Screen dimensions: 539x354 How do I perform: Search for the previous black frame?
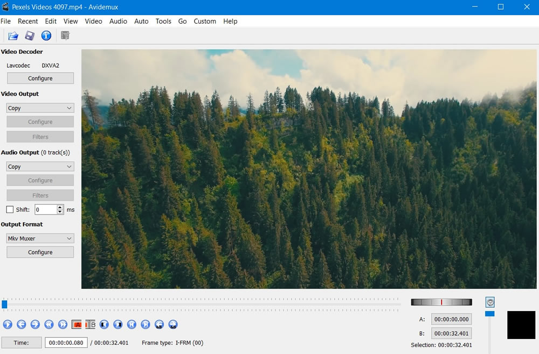pyautogui.click(x=104, y=324)
